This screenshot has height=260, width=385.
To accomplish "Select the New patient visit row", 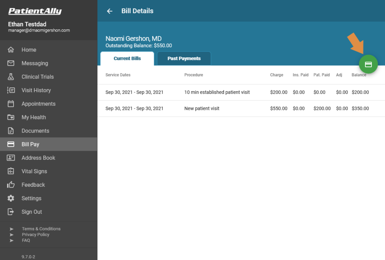I will pos(241,108).
